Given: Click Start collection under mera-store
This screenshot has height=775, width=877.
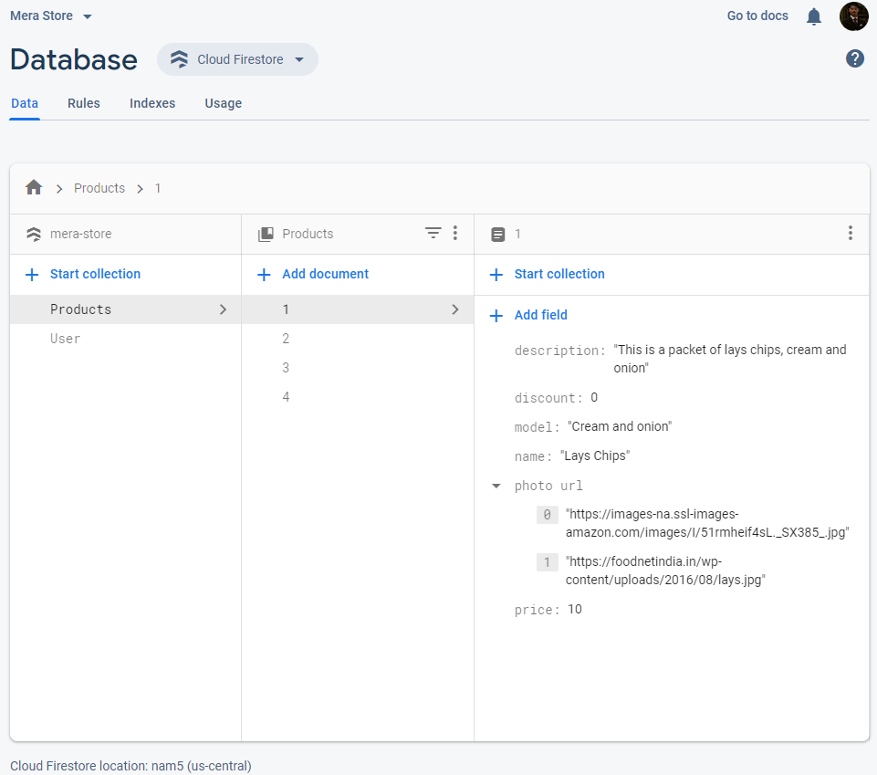Looking at the screenshot, I should point(95,274).
